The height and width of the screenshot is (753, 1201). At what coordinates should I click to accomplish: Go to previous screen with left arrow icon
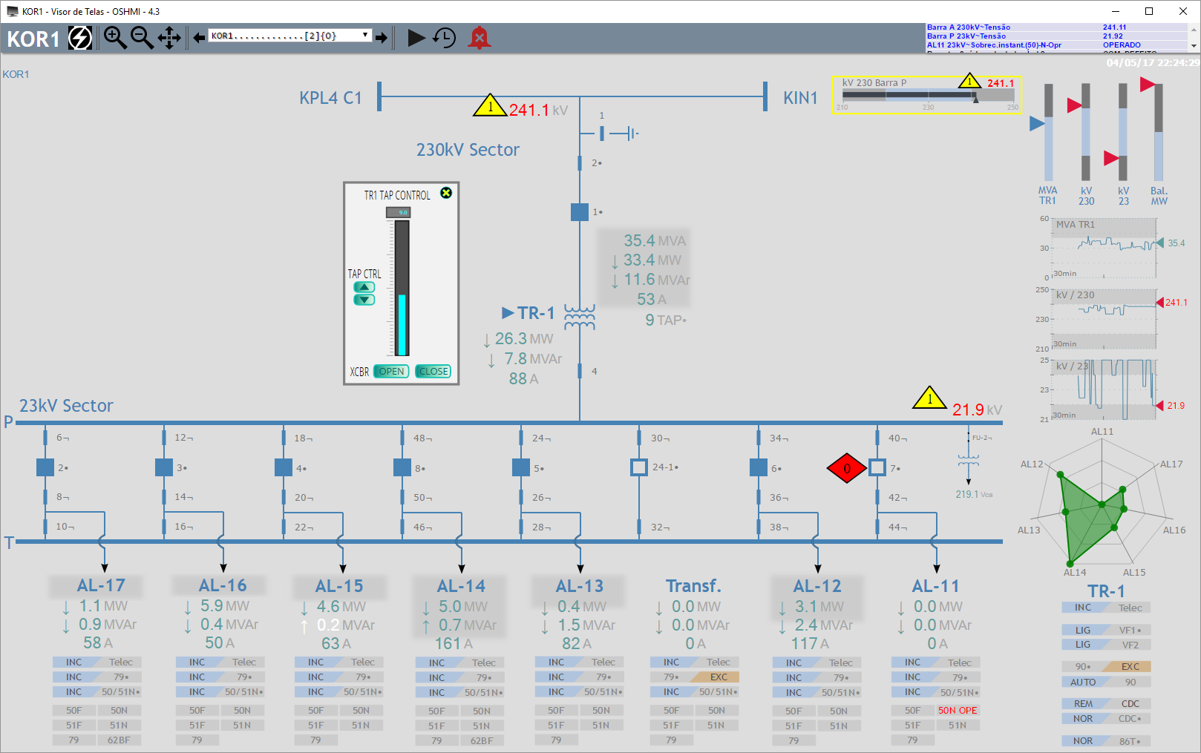197,39
